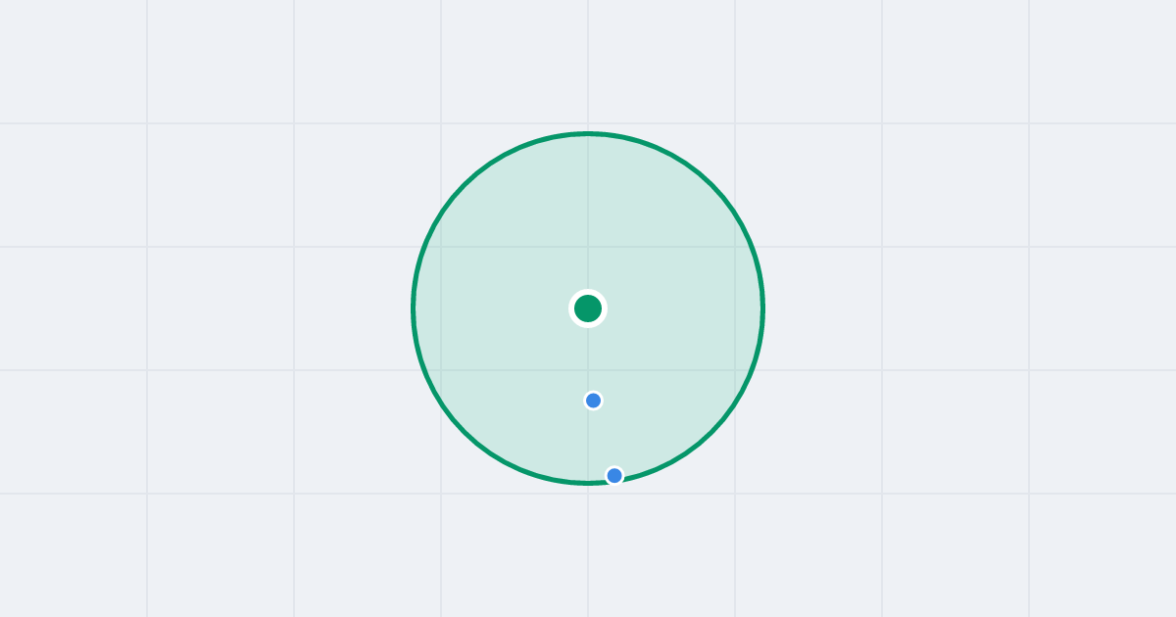Click the leftmost point of the green circle outline
1176x617 pixels.
pos(414,308)
